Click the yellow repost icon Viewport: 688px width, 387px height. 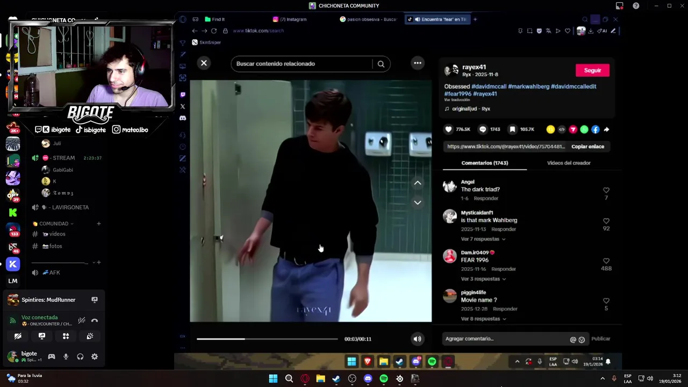pos(550,130)
